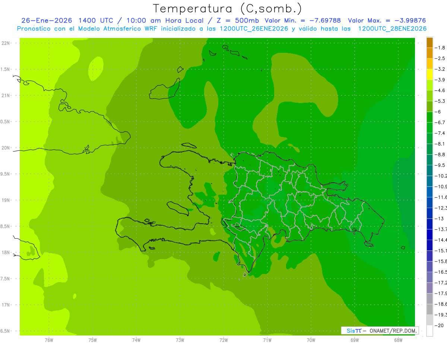Screen dimensions: 447x345
Task: Click the 21N latitude label
Action: click(6, 96)
